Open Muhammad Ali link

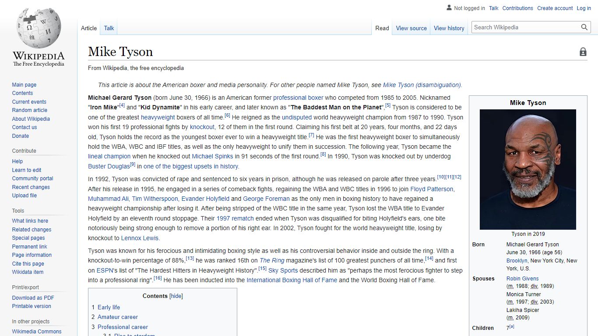click(108, 199)
